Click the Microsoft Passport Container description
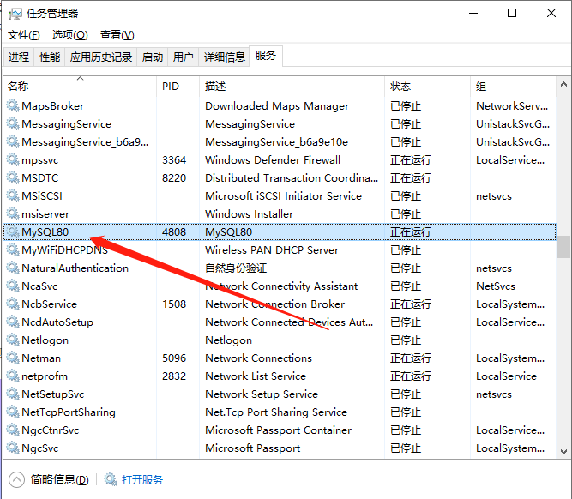Image resolution: width=572 pixels, height=499 pixels. tap(279, 430)
